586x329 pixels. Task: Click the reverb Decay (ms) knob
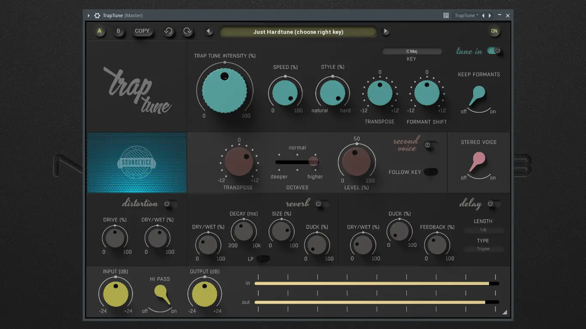[244, 231]
